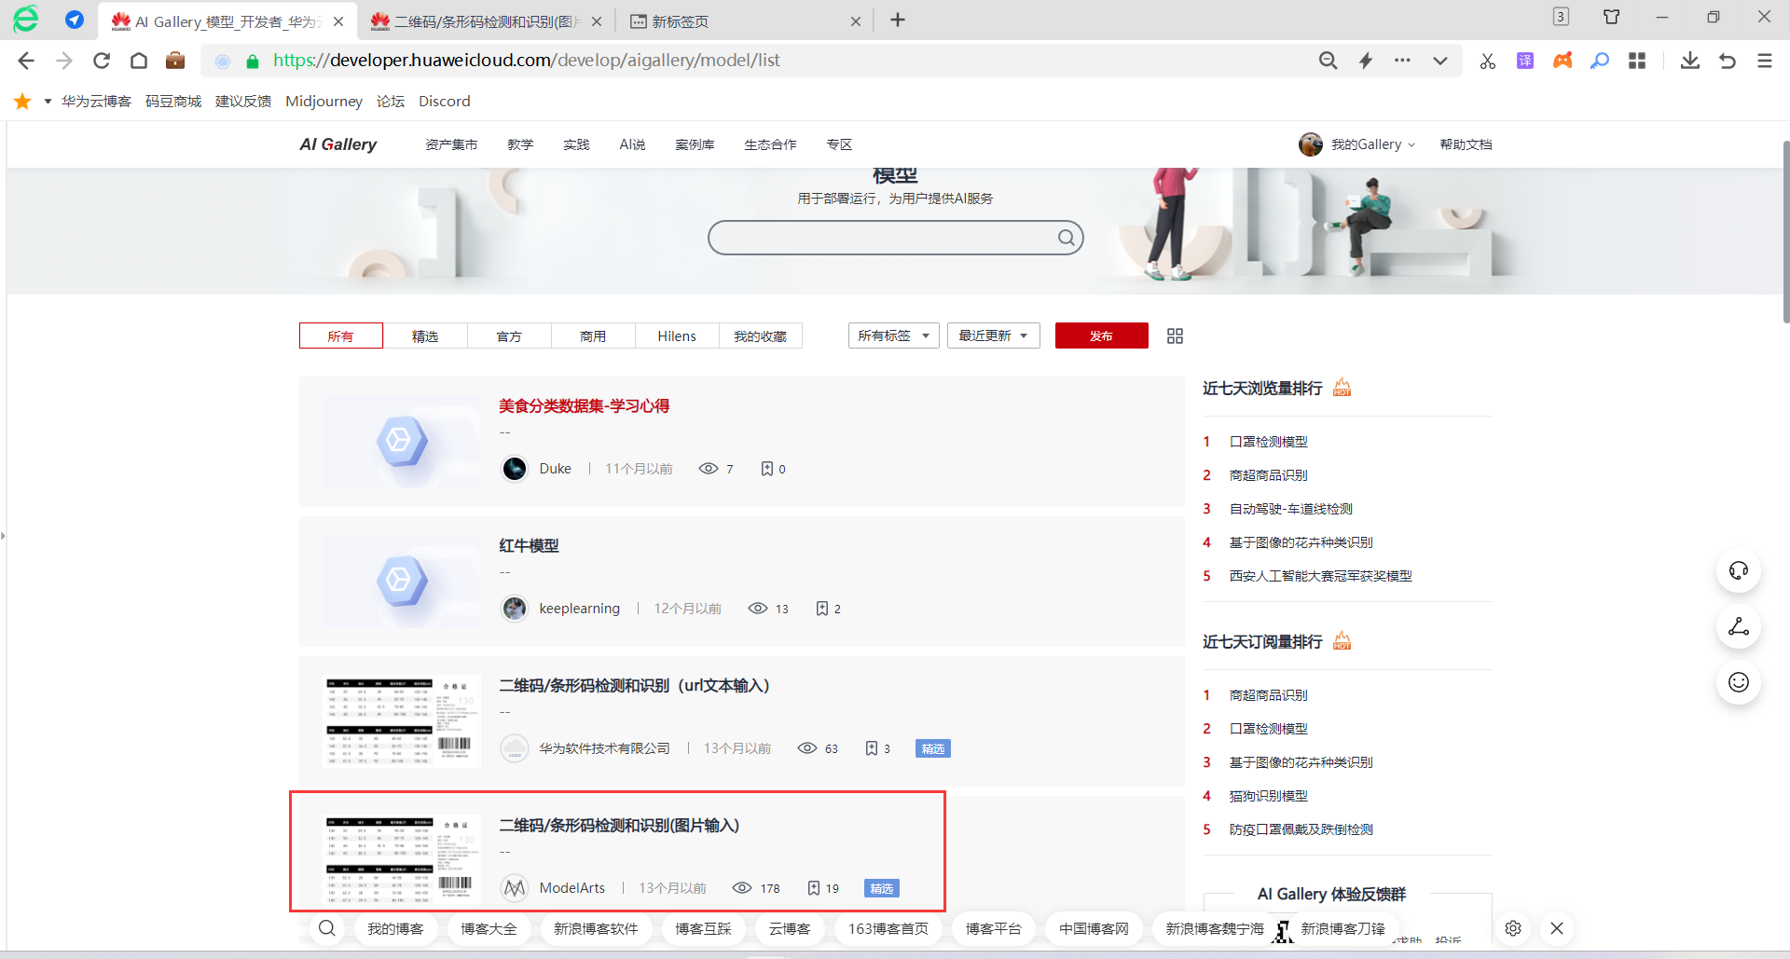1790x959 pixels.
Task: Open a new browser tab
Action: 898,20
